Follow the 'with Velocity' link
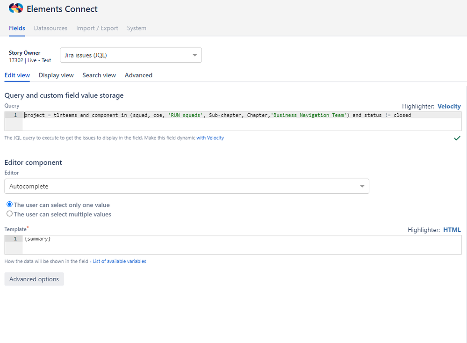This screenshot has height=343, width=467. coord(210,138)
